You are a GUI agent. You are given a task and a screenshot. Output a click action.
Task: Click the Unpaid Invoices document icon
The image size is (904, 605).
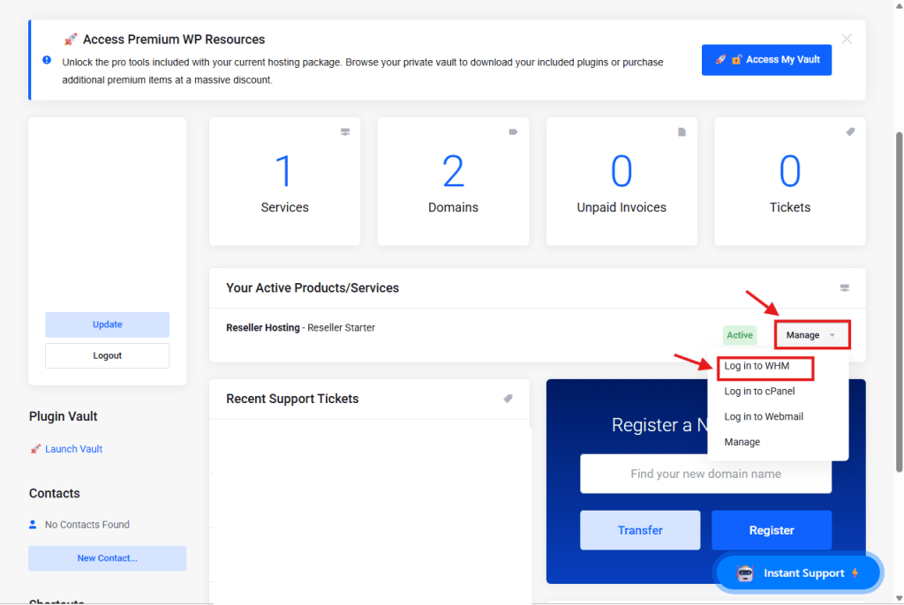pos(682,132)
